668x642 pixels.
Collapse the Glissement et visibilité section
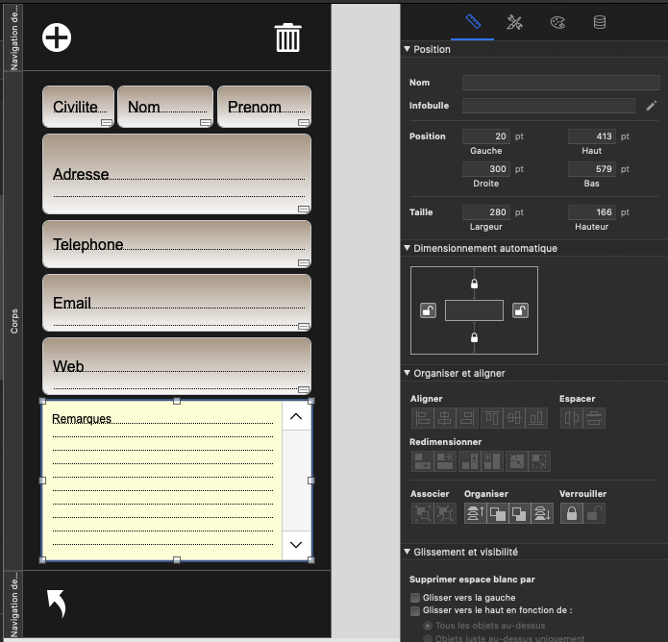[x=407, y=552]
